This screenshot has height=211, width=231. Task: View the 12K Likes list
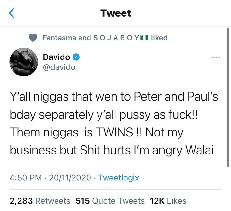click(x=168, y=201)
